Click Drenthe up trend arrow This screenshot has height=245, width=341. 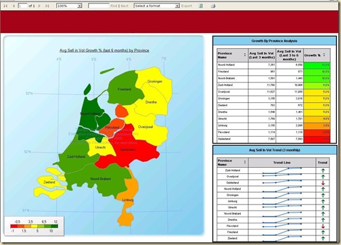(323, 220)
